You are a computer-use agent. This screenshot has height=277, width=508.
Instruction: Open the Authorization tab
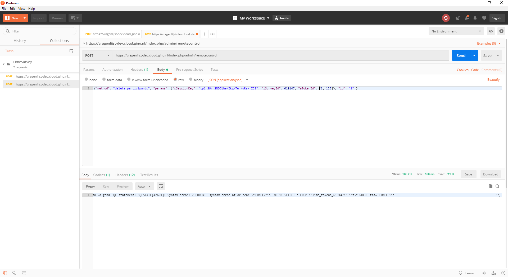pos(112,70)
